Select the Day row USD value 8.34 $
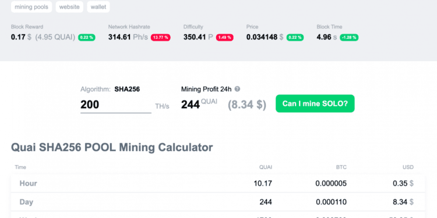Image resolution: width=437 pixels, height=218 pixels. click(403, 202)
